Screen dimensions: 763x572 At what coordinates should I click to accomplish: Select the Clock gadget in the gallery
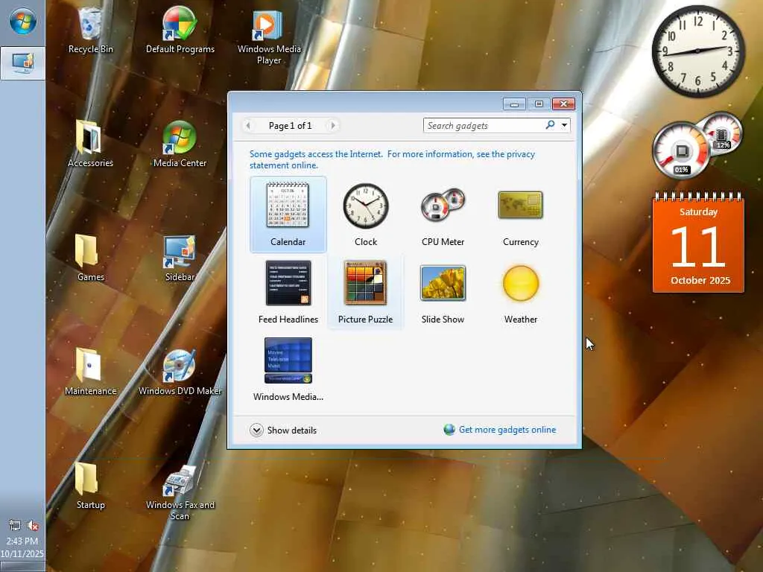point(365,214)
